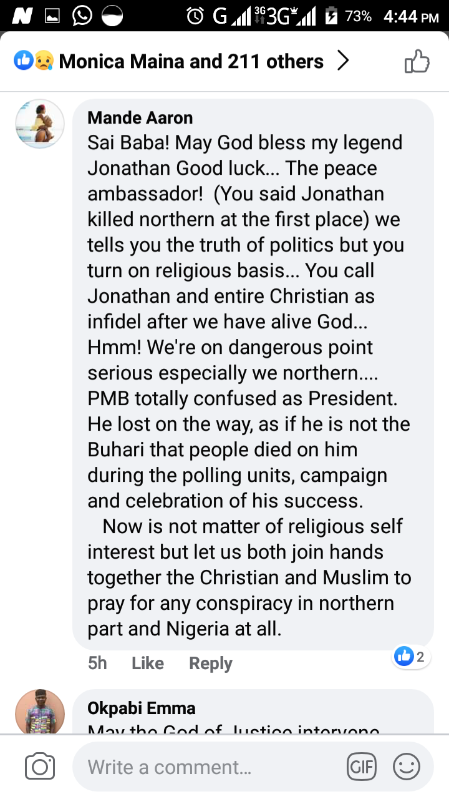Screen dimensions: 449x799
Task: Tap the reaction emojis beside Monica Maina
Action: pos(33,61)
